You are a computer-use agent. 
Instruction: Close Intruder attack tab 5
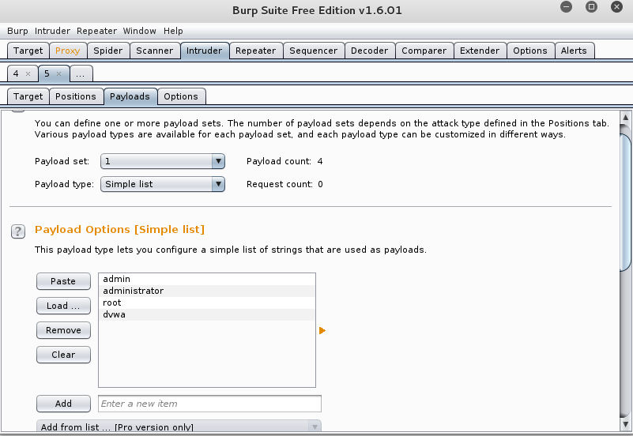click(x=58, y=73)
